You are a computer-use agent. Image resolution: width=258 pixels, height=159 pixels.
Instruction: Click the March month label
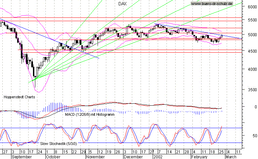pos(231,157)
